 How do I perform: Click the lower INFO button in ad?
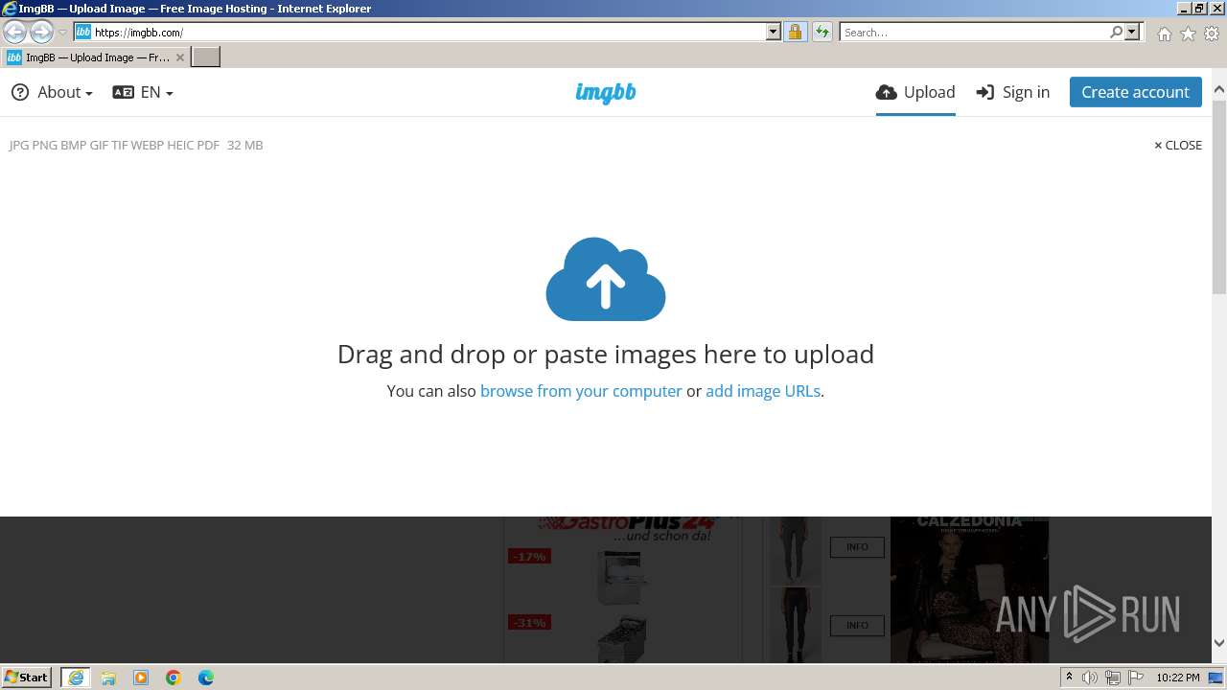click(857, 626)
